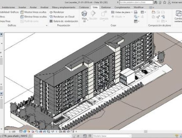Toggle Líneas finas thin lines

click(5, 21)
